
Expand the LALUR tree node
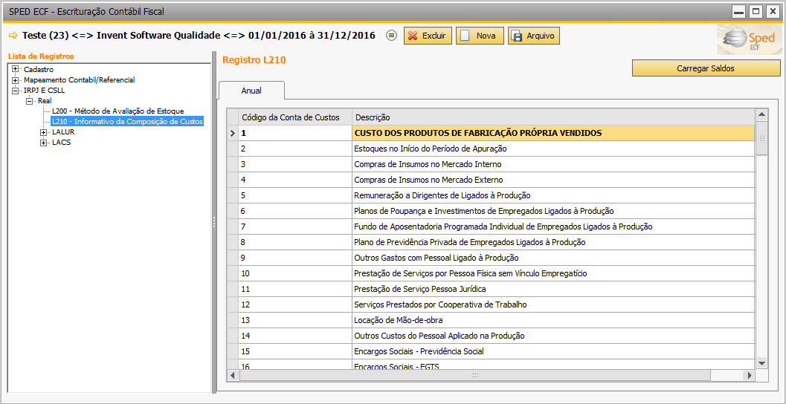[44, 132]
